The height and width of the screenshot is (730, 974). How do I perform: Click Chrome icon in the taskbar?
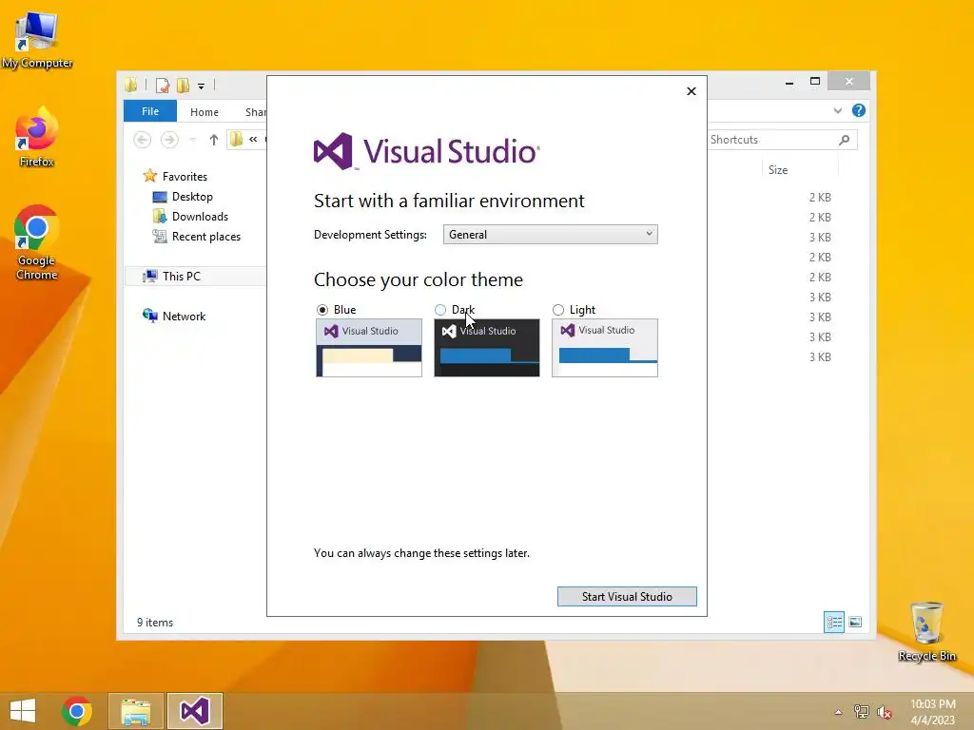(x=77, y=711)
